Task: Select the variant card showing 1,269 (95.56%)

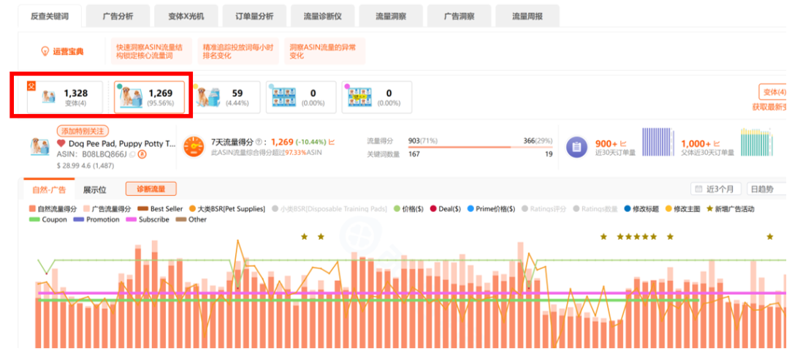Action: (150, 97)
